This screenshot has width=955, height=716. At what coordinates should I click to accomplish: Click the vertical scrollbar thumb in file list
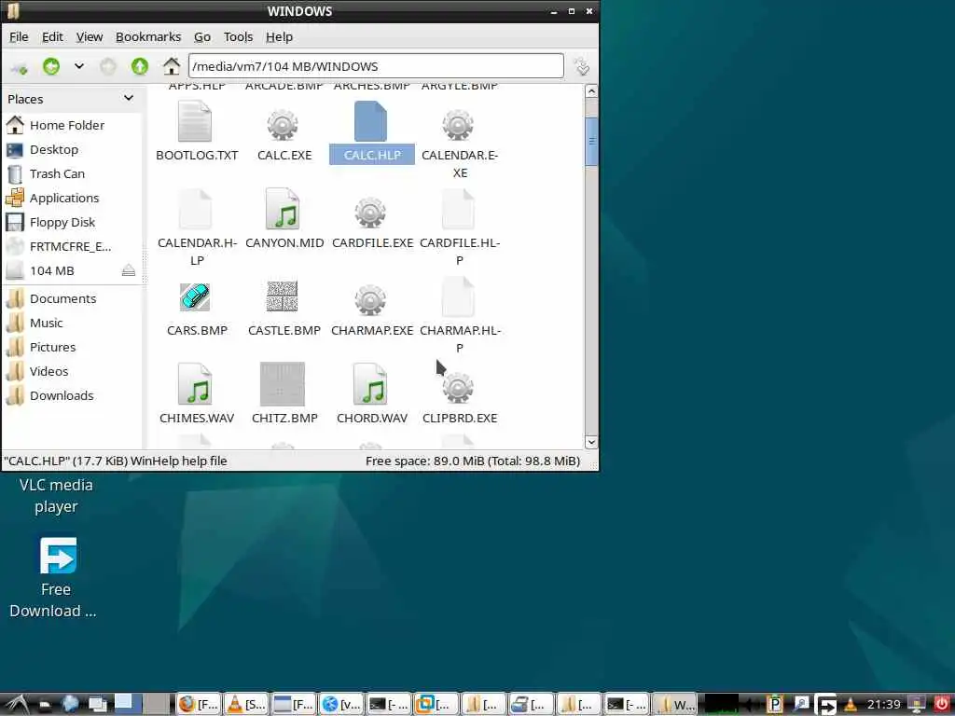coord(591,142)
